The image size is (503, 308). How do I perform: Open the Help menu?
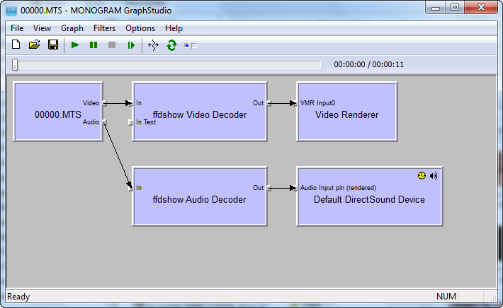pos(174,28)
